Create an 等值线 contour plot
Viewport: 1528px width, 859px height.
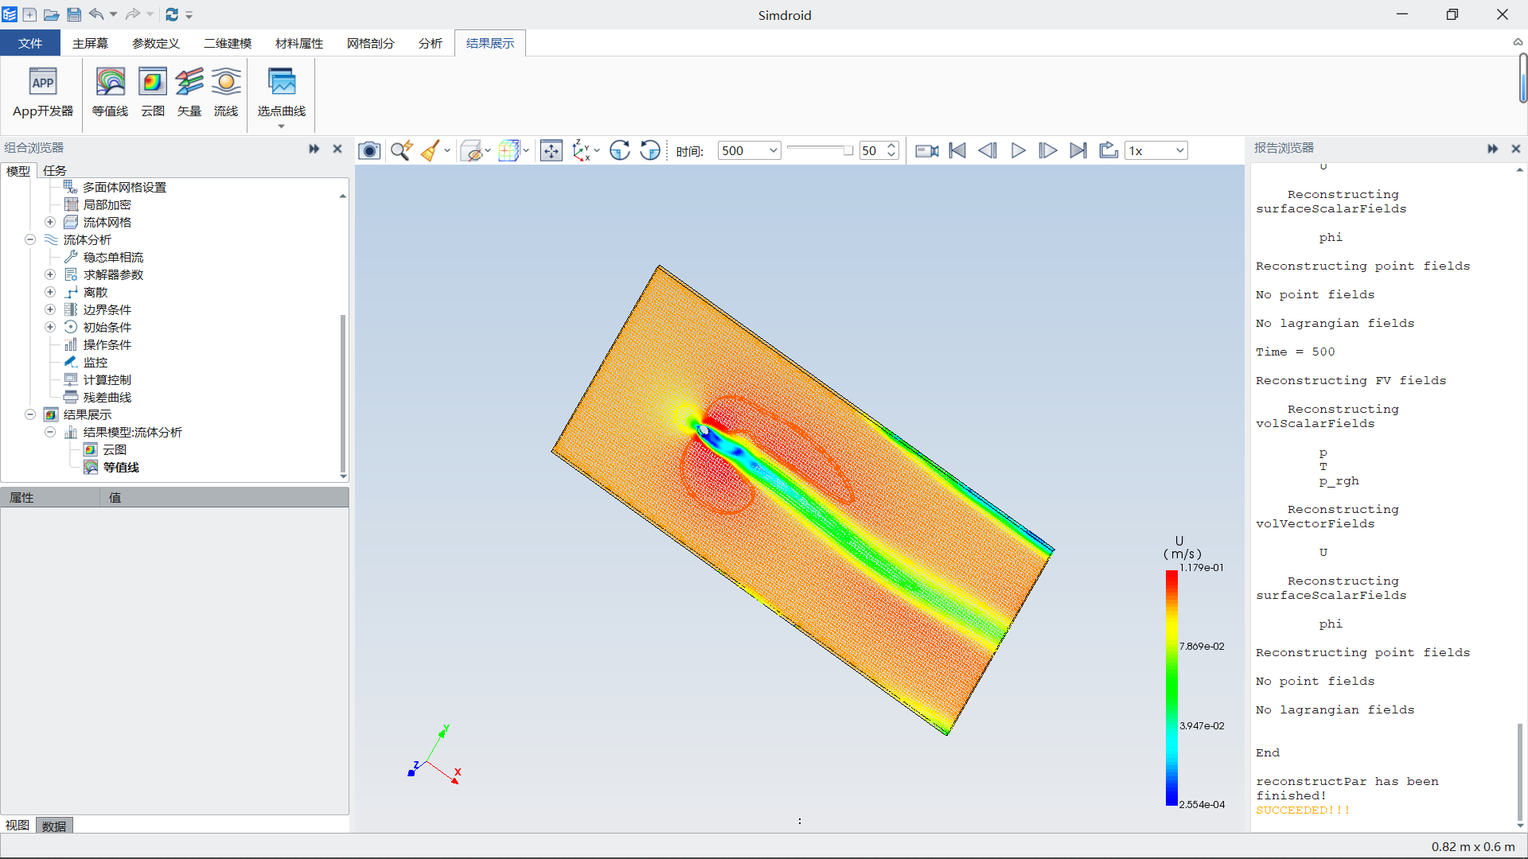[x=110, y=93]
